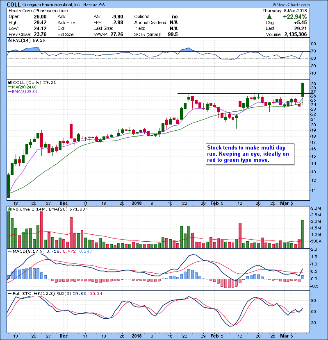This screenshot has height=340, width=328.
Task: Click the Yield label
Action: 139,28
